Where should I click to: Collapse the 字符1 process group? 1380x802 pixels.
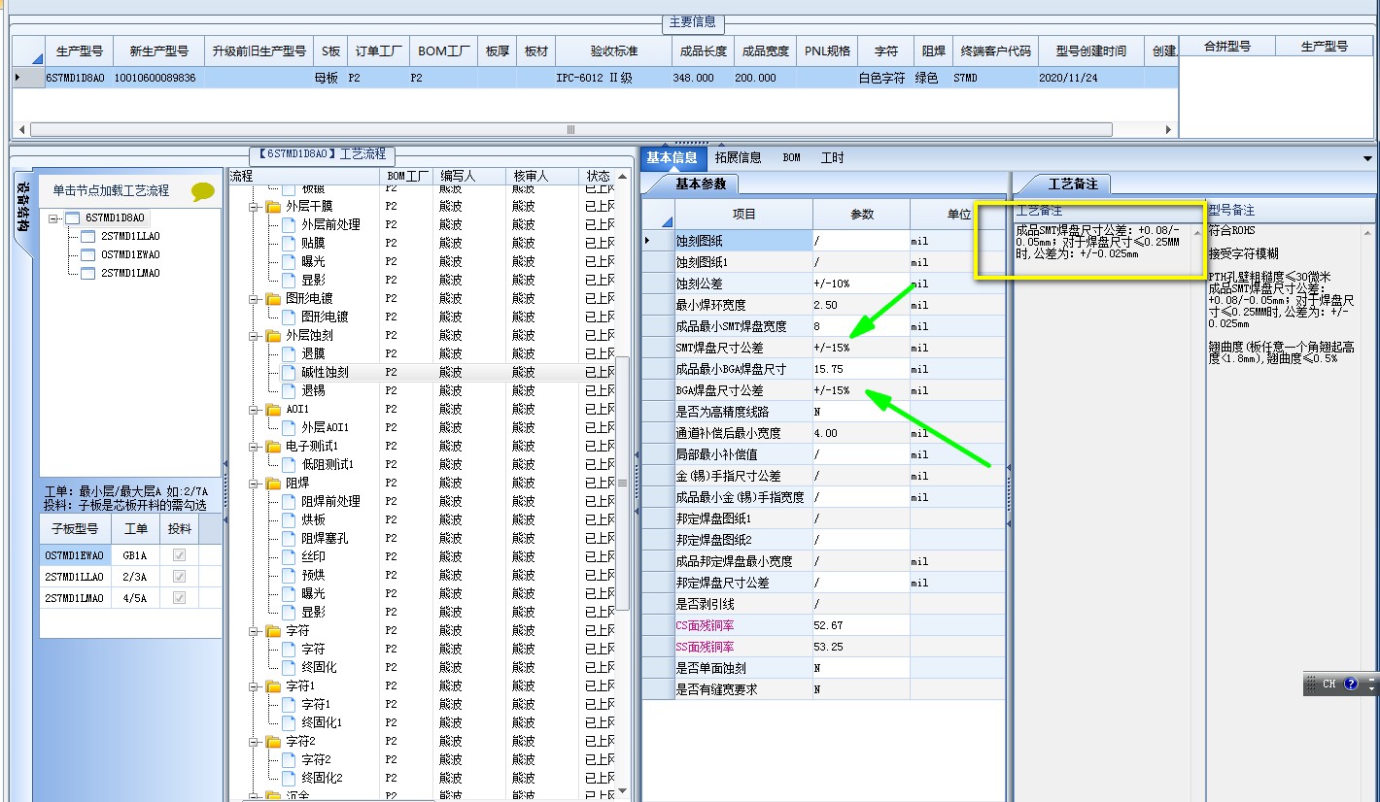click(255, 686)
